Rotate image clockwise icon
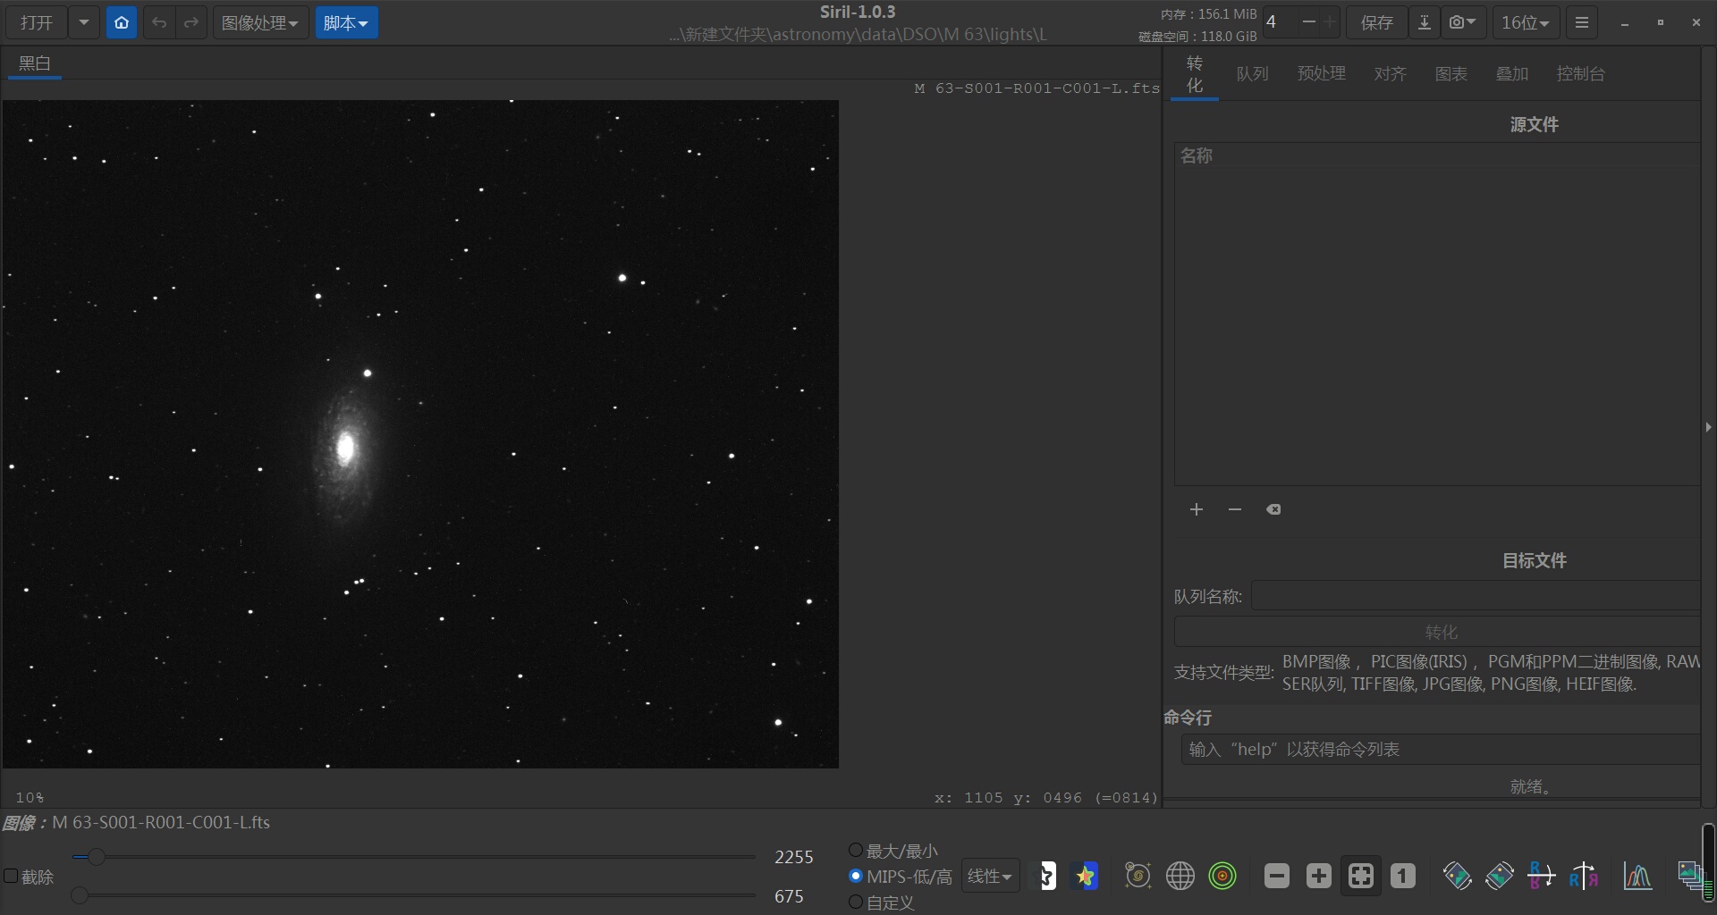The width and height of the screenshot is (1717, 915). tap(1500, 876)
